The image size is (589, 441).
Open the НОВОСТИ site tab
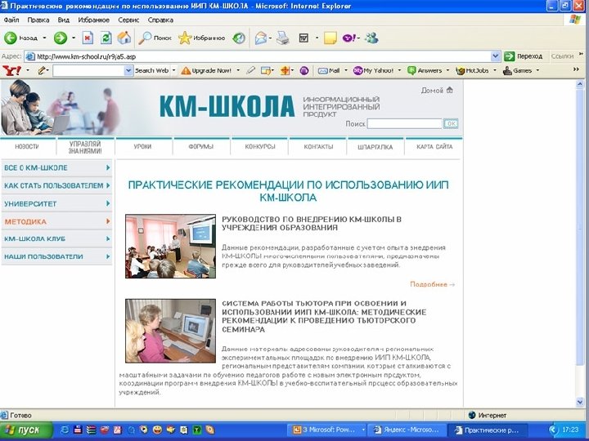tap(27, 147)
